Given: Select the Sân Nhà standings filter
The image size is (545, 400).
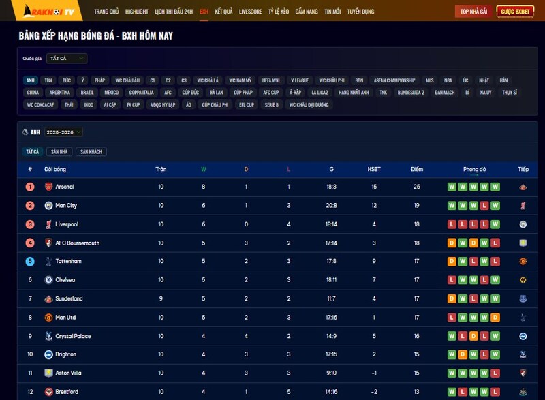Looking at the screenshot, I should click(59, 152).
